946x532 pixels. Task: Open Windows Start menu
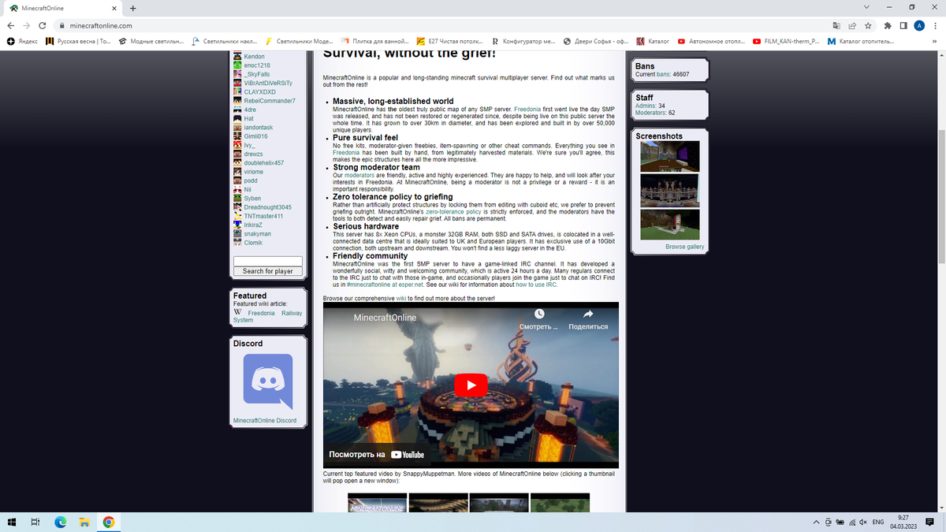tap(11, 522)
